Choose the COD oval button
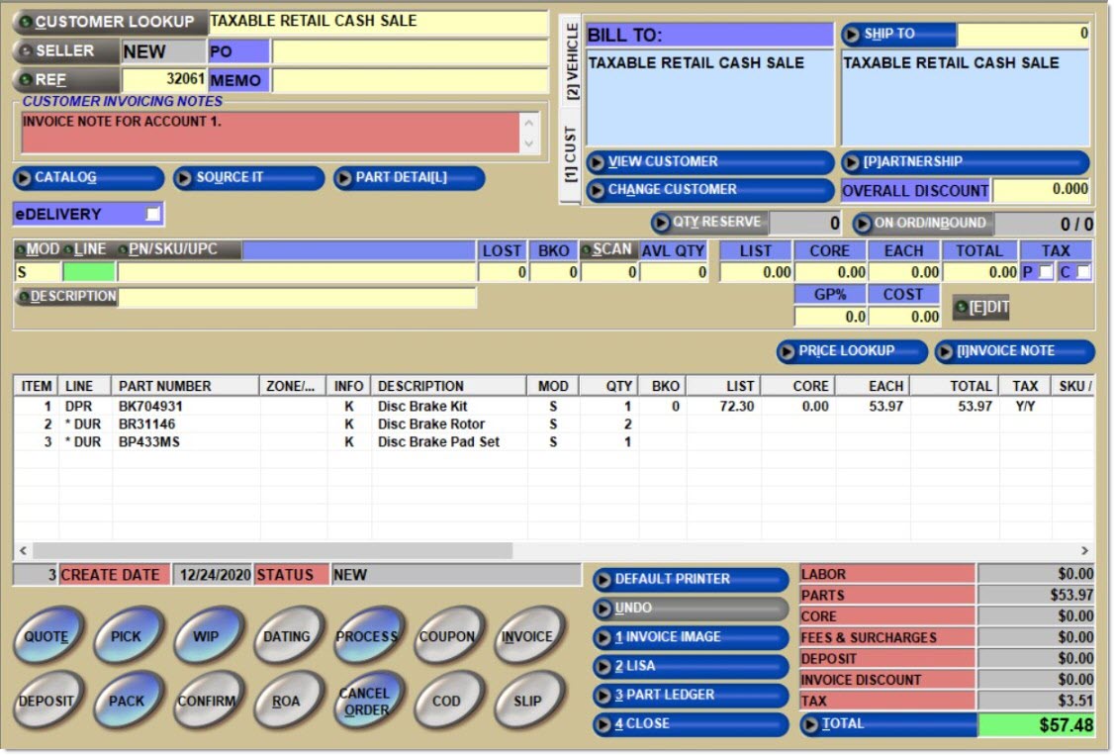Image resolution: width=1114 pixels, height=755 pixels. tap(447, 701)
